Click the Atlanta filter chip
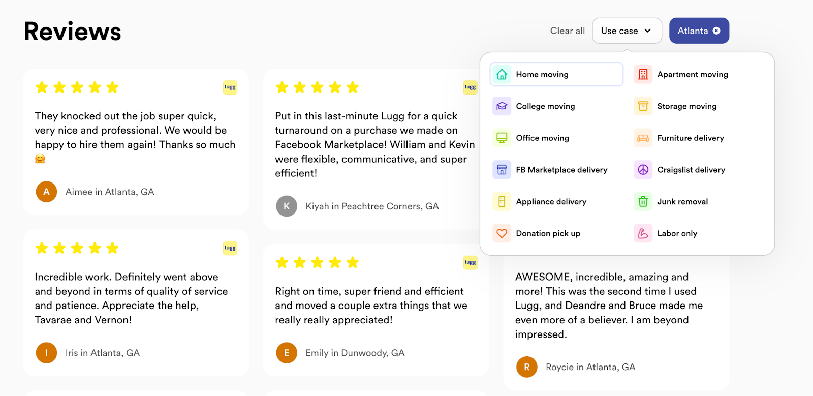 (x=699, y=31)
